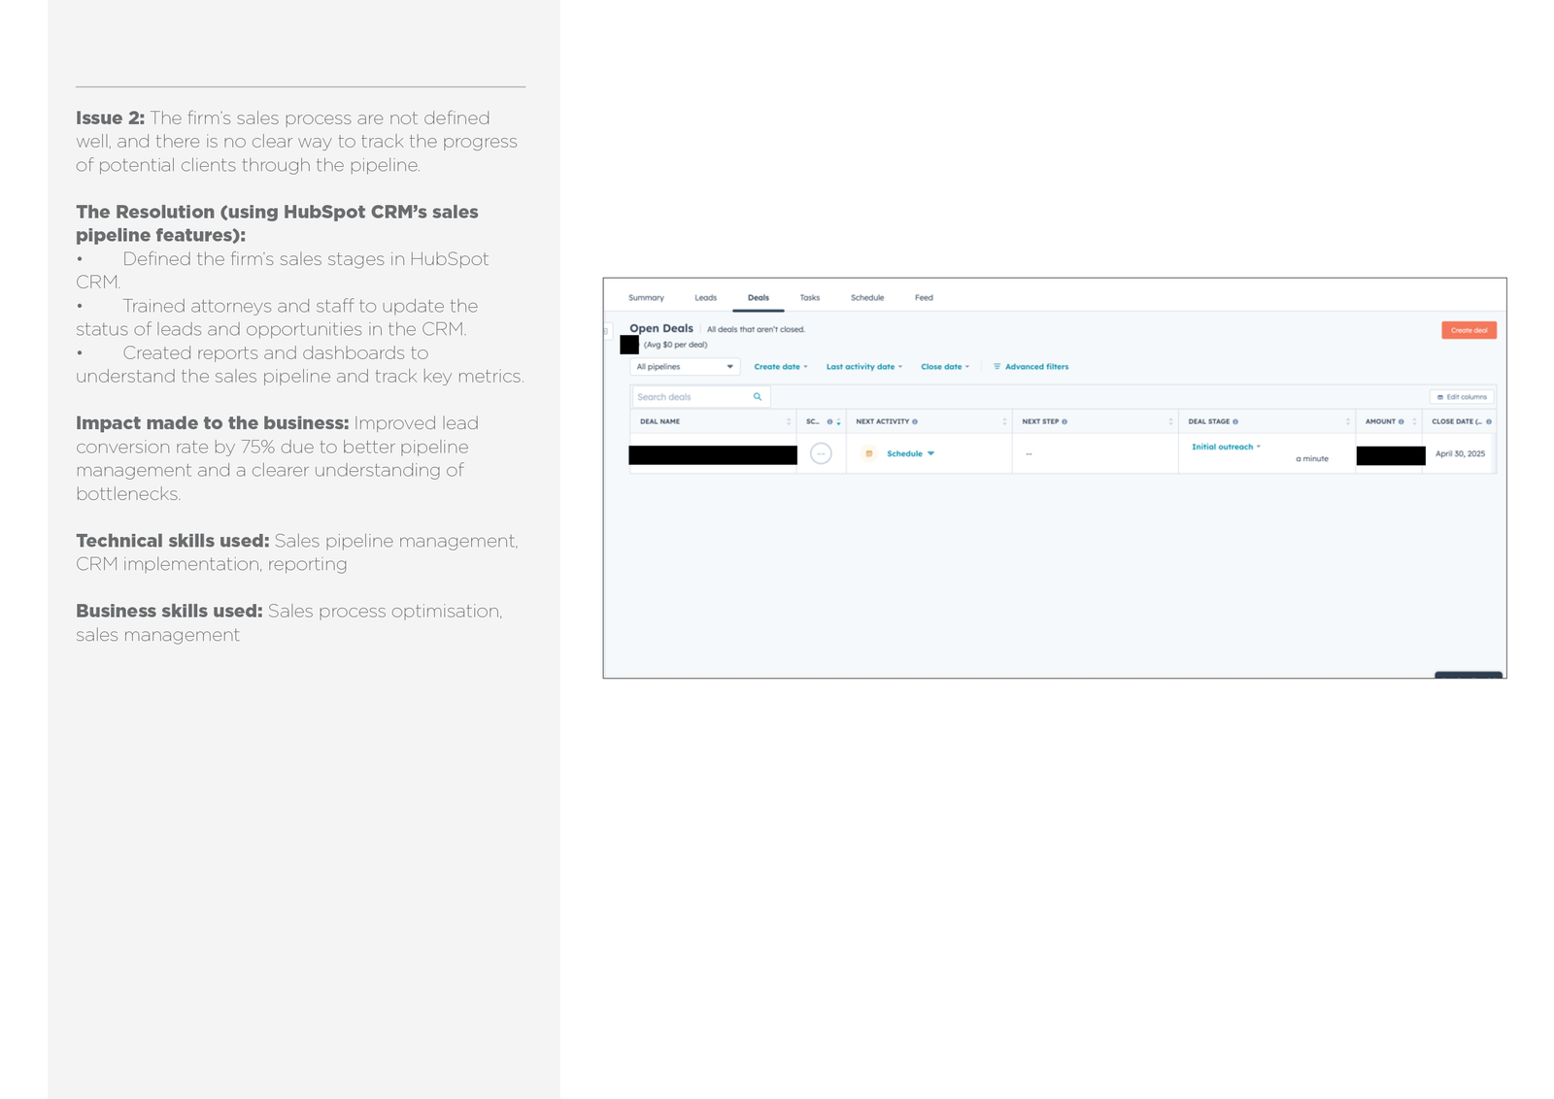Open the Tasks tab
The image size is (1554, 1099).
click(809, 298)
